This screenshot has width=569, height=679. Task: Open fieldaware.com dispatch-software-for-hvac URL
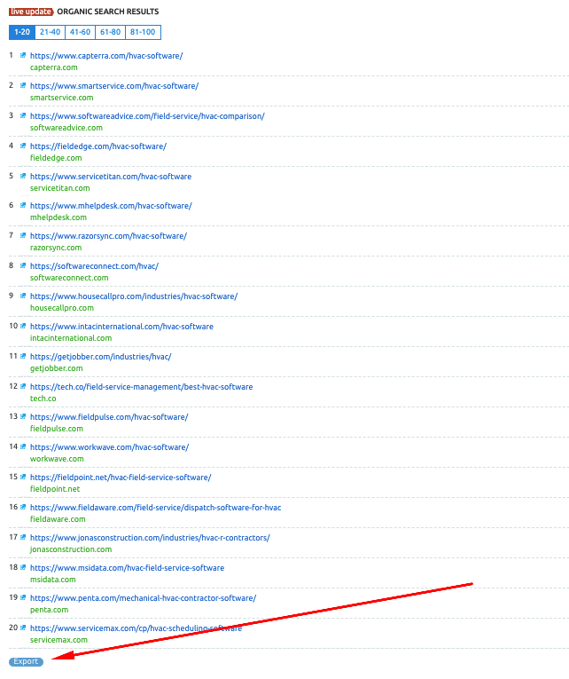pos(156,508)
